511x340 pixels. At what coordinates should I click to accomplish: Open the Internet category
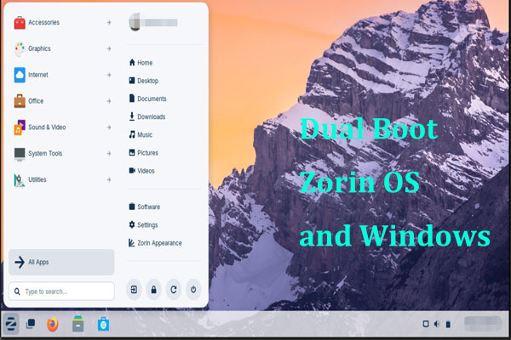pyautogui.click(x=62, y=75)
